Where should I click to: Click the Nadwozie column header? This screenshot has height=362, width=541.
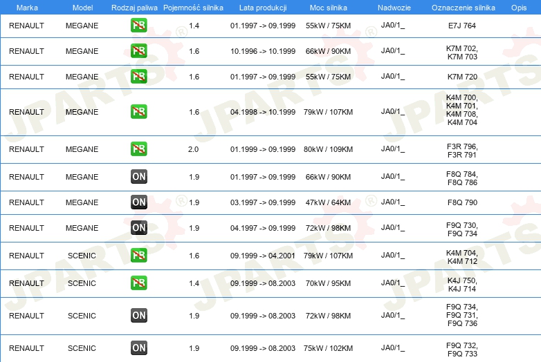pyautogui.click(x=394, y=8)
